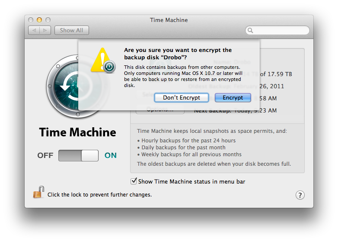Minimize window with the yellow button
The image size is (338, 242).
click(39, 20)
